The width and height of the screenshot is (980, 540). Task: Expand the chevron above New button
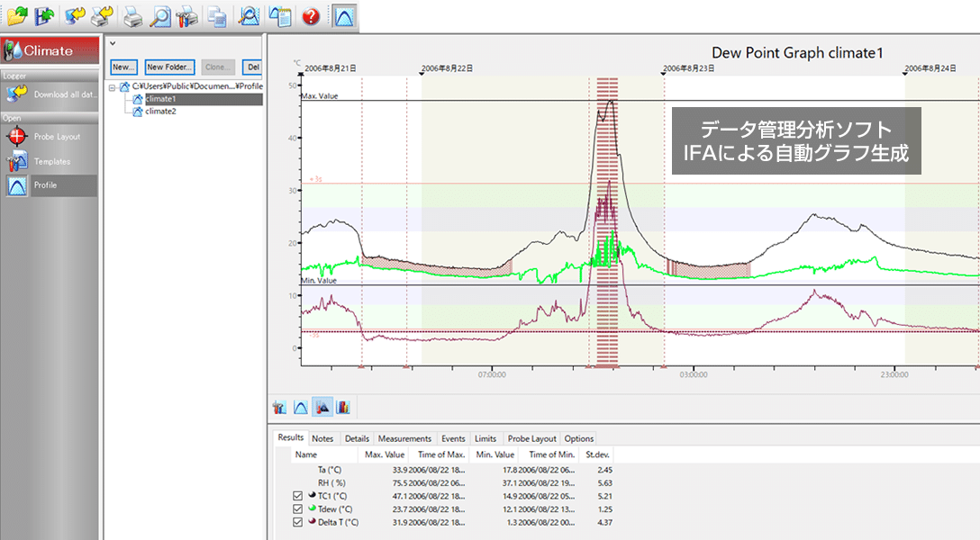113,44
